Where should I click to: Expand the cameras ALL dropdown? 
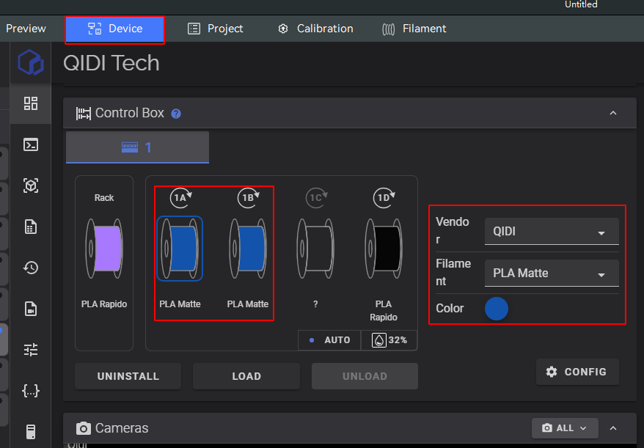[565, 428]
